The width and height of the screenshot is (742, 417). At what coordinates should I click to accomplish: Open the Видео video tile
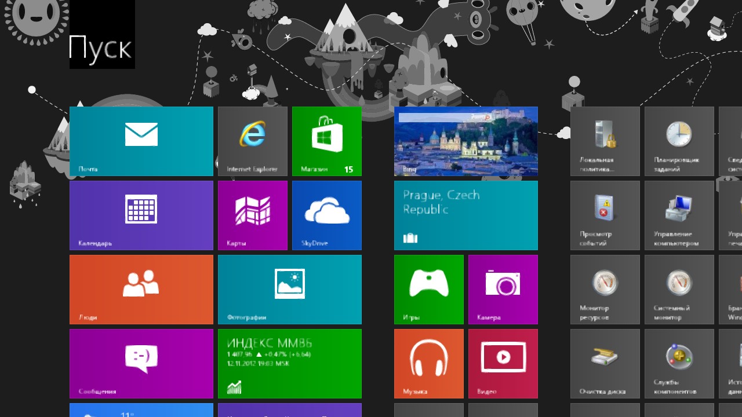(x=503, y=364)
